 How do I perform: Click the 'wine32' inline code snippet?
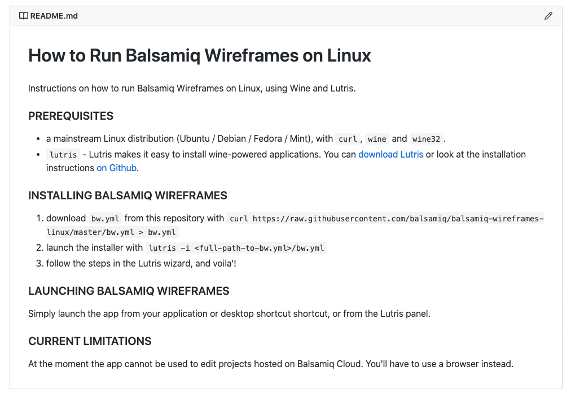426,139
